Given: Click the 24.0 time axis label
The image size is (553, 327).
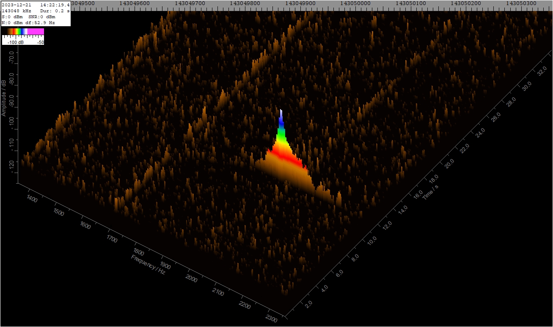Looking at the screenshot, I should [479, 132].
